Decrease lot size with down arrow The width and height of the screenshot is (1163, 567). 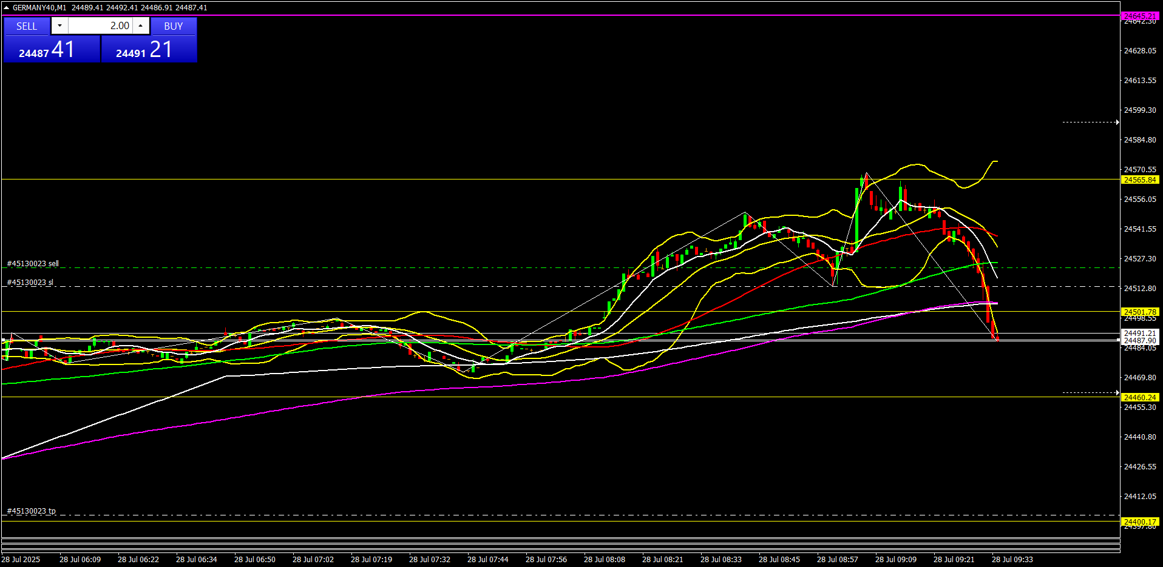59,25
